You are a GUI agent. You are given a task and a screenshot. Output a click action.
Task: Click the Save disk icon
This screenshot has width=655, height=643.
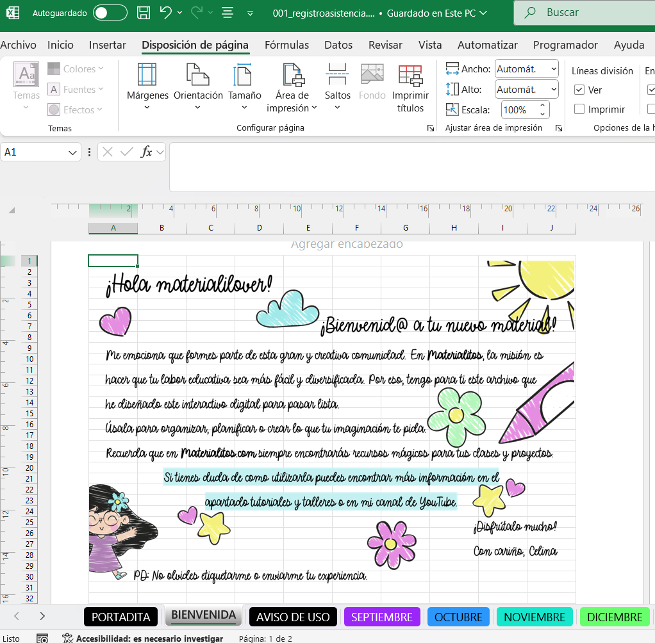144,13
